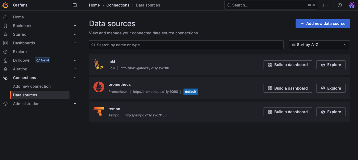
Task: Click the Drilldown icon in sidebar
Action: tap(5, 60)
